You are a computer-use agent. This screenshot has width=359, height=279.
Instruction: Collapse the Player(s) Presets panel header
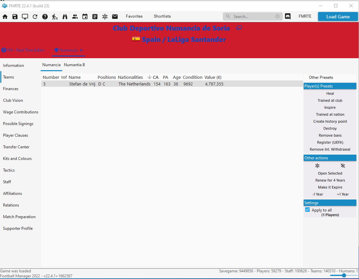(330, 86)
